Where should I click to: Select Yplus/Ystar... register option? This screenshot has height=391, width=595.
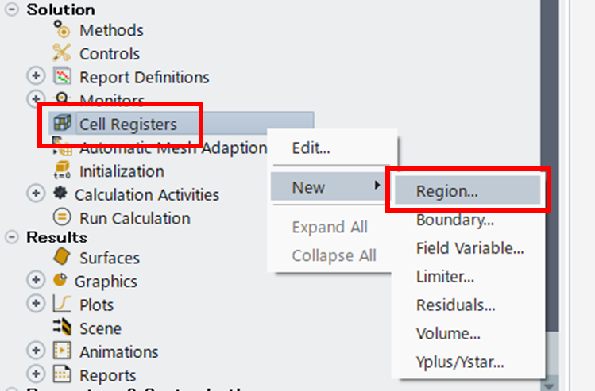[x=460, y=362]
